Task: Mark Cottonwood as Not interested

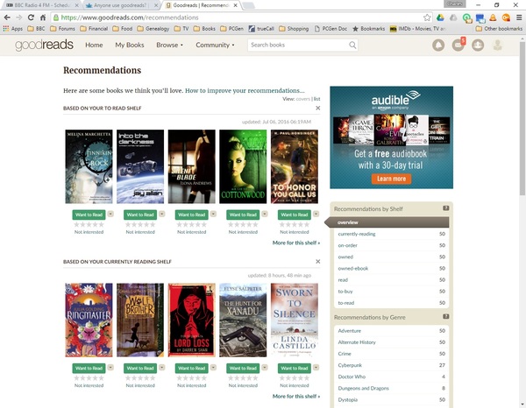Action: coord(243,232)
